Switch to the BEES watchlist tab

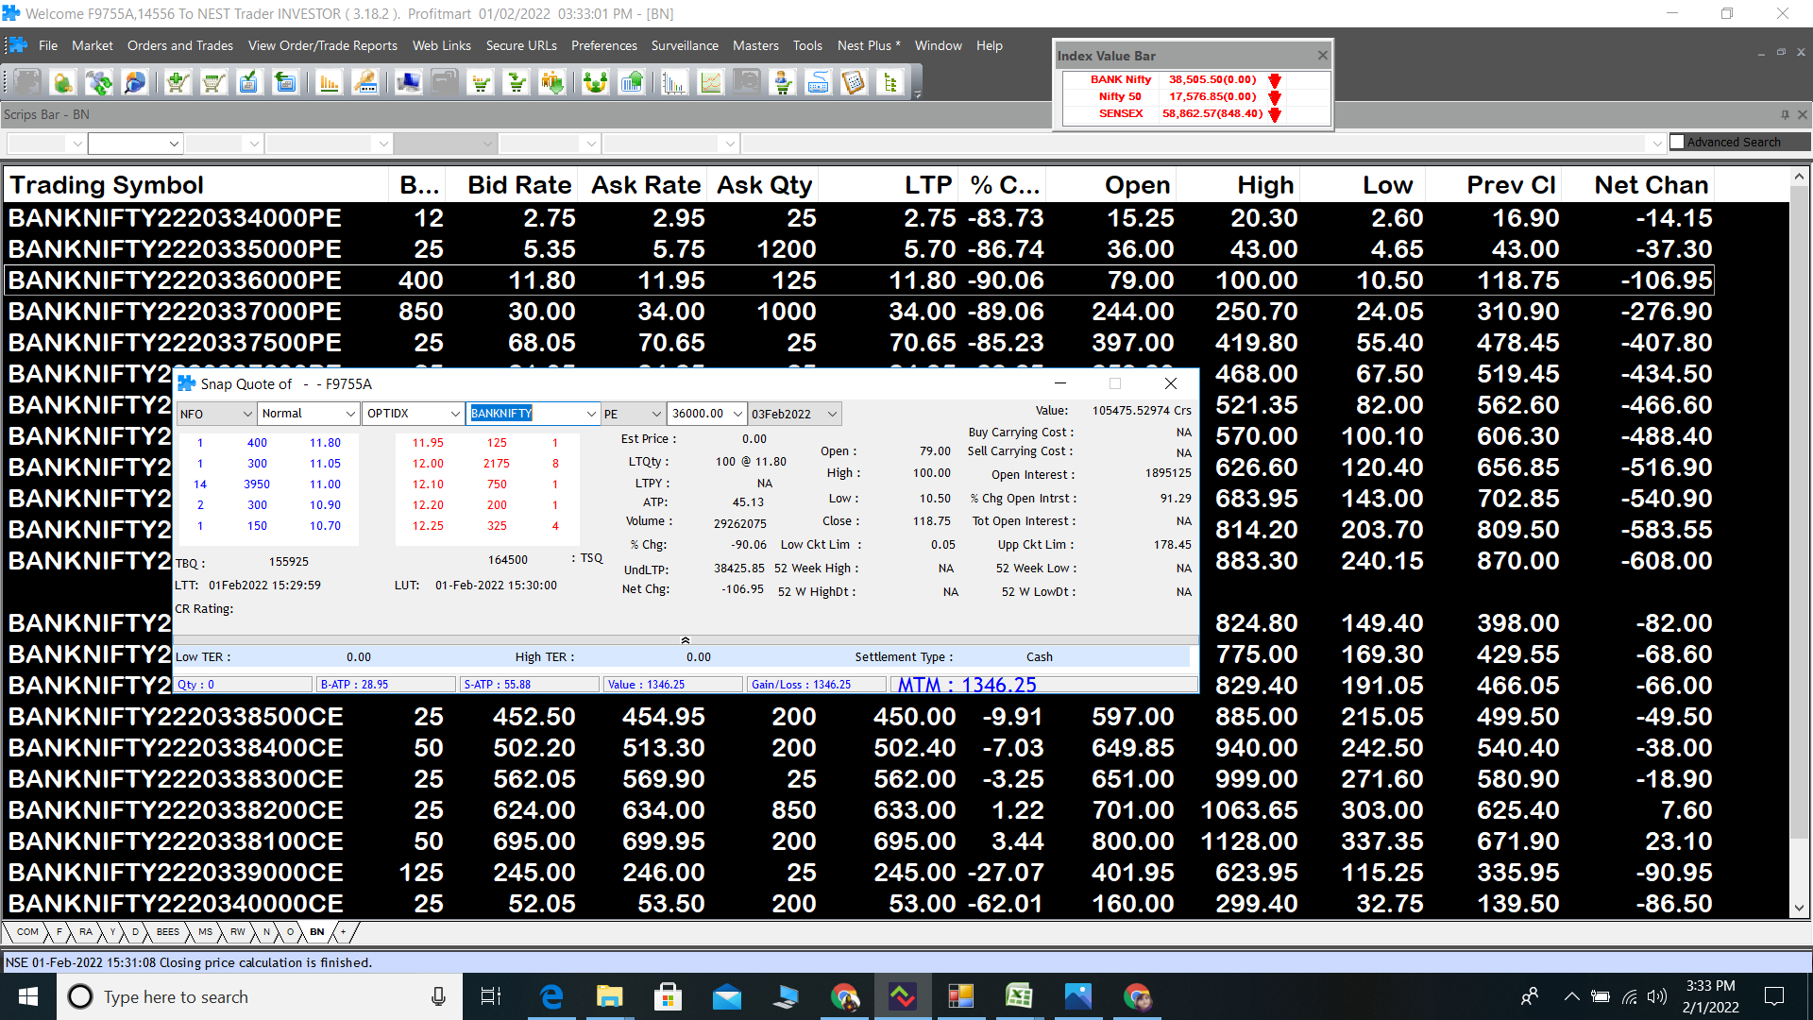168,932
